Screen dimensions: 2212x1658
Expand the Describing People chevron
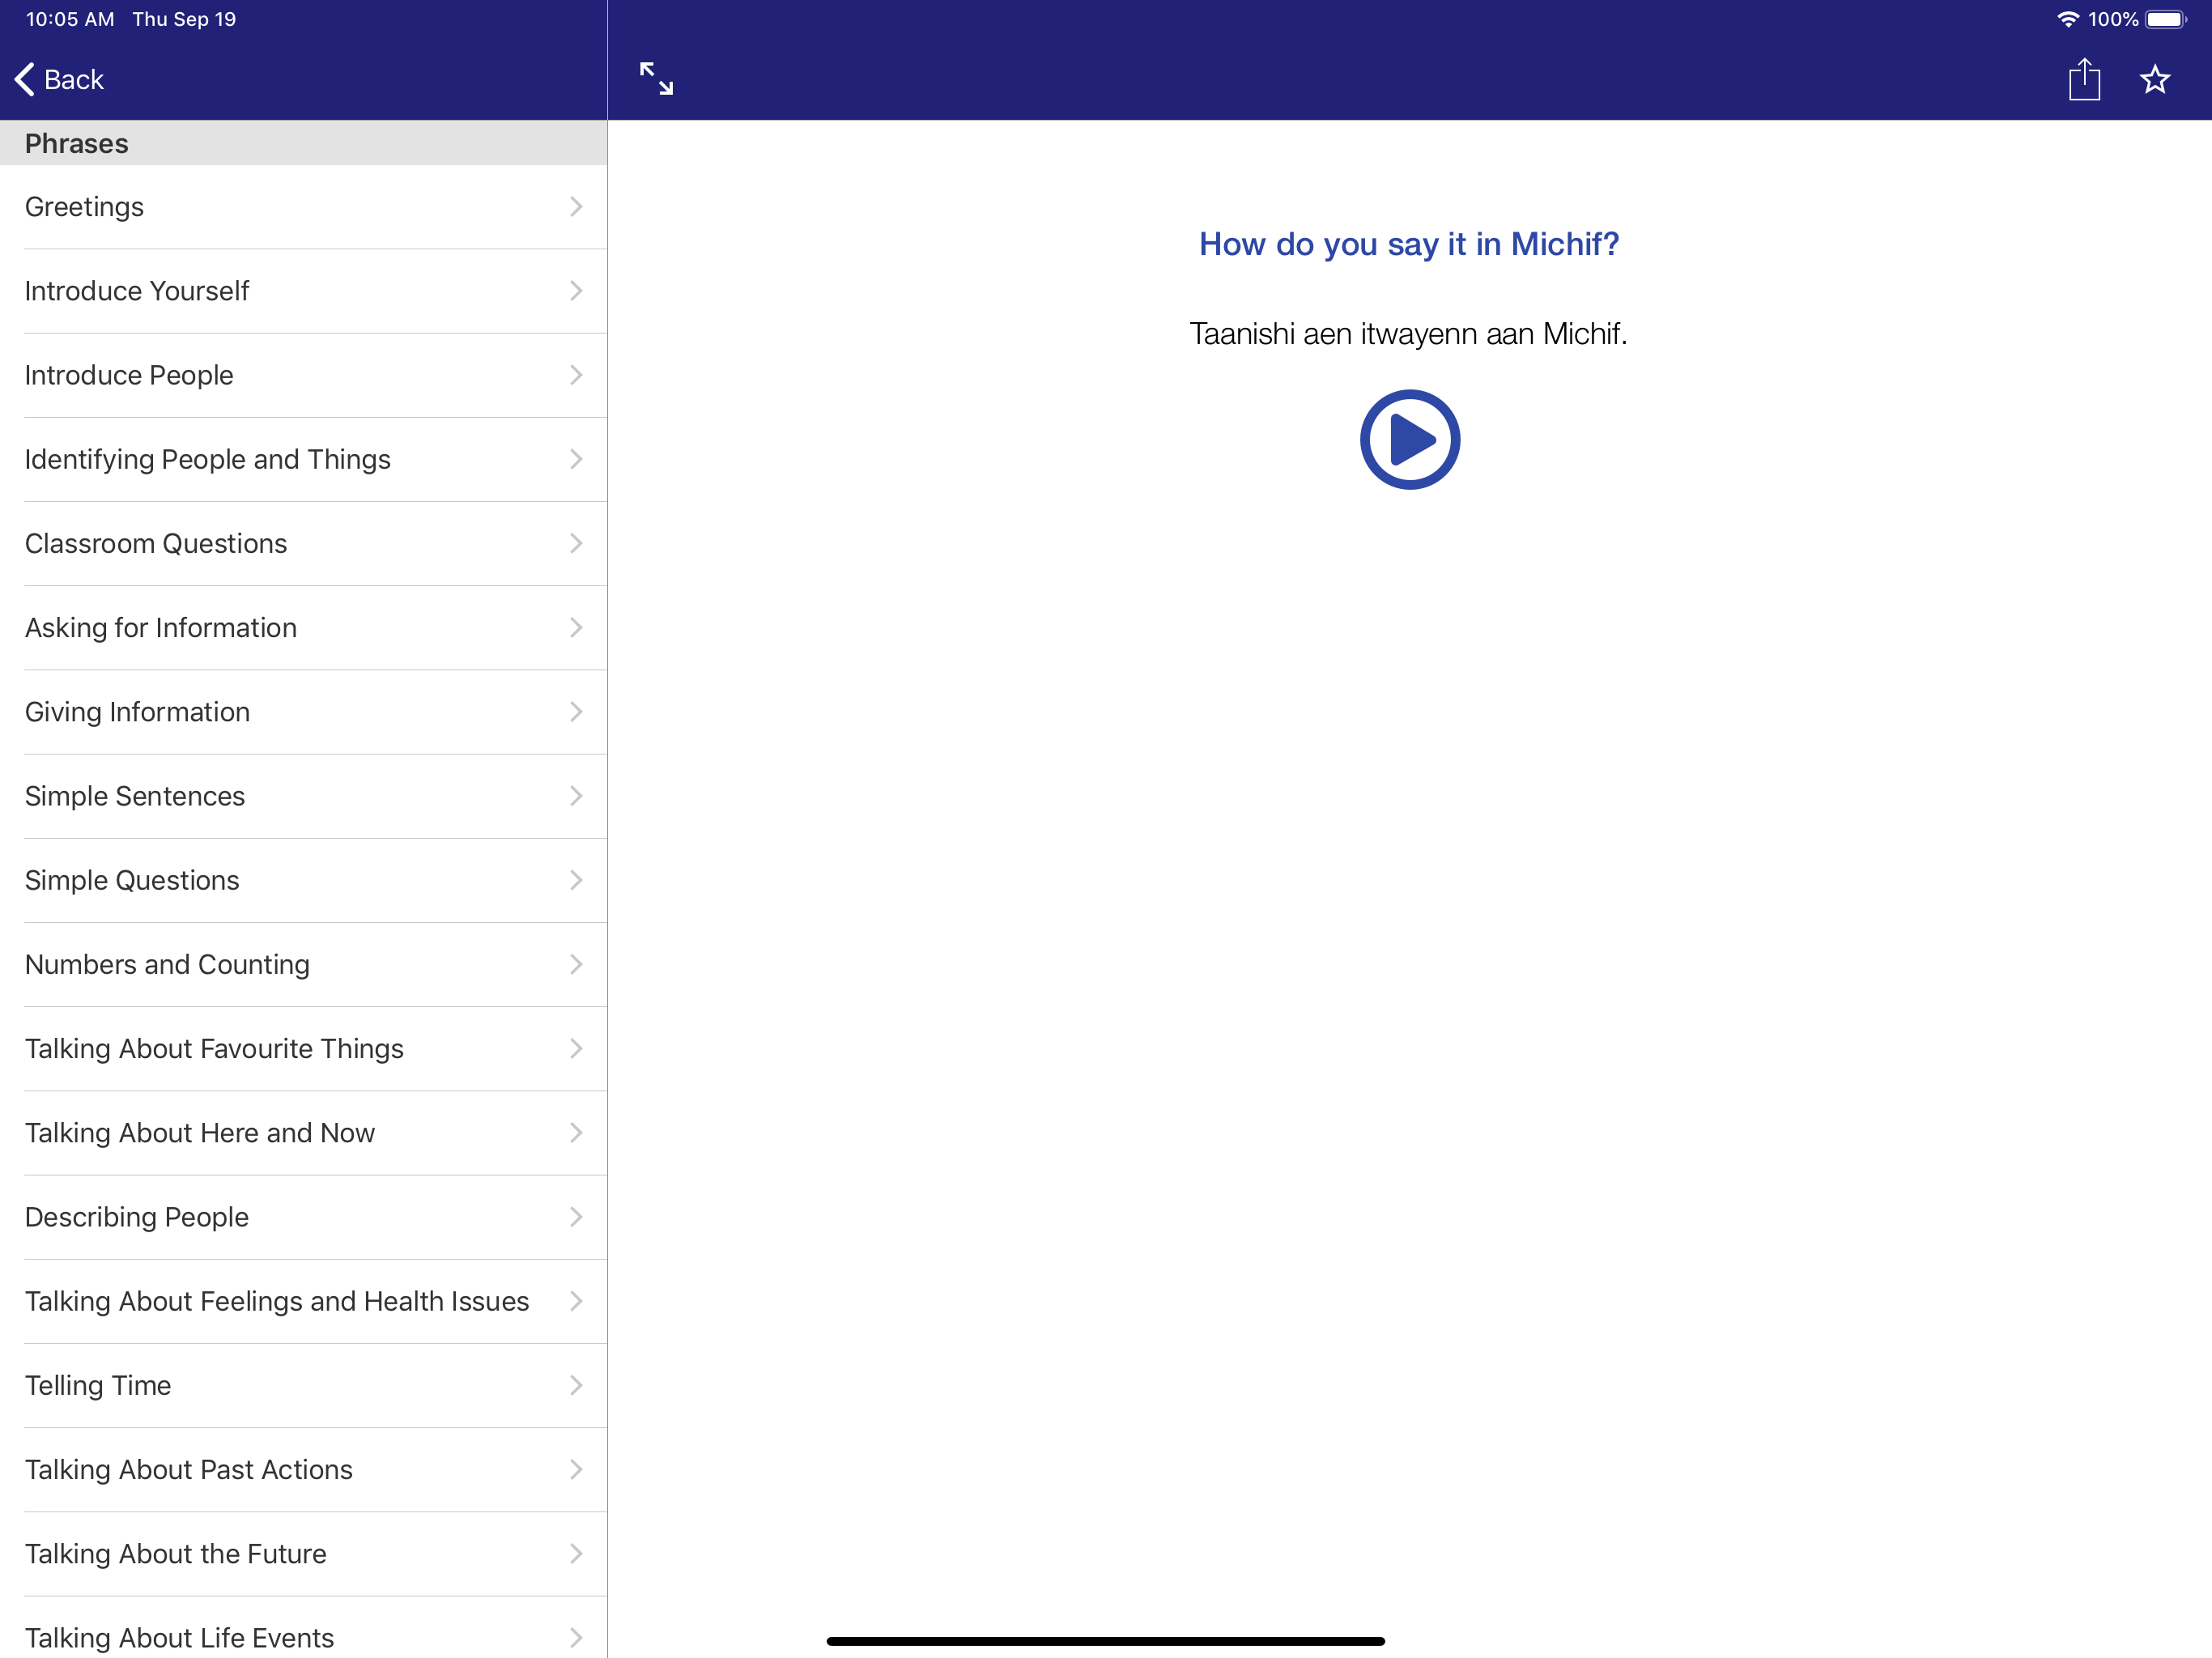coord(576,1216)
